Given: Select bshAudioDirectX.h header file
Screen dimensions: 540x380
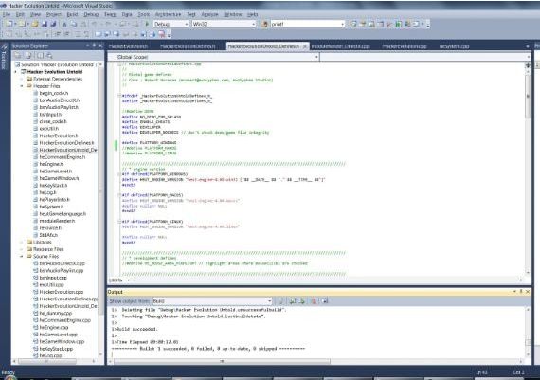Looking at the screenshot, I should [60, 100].
